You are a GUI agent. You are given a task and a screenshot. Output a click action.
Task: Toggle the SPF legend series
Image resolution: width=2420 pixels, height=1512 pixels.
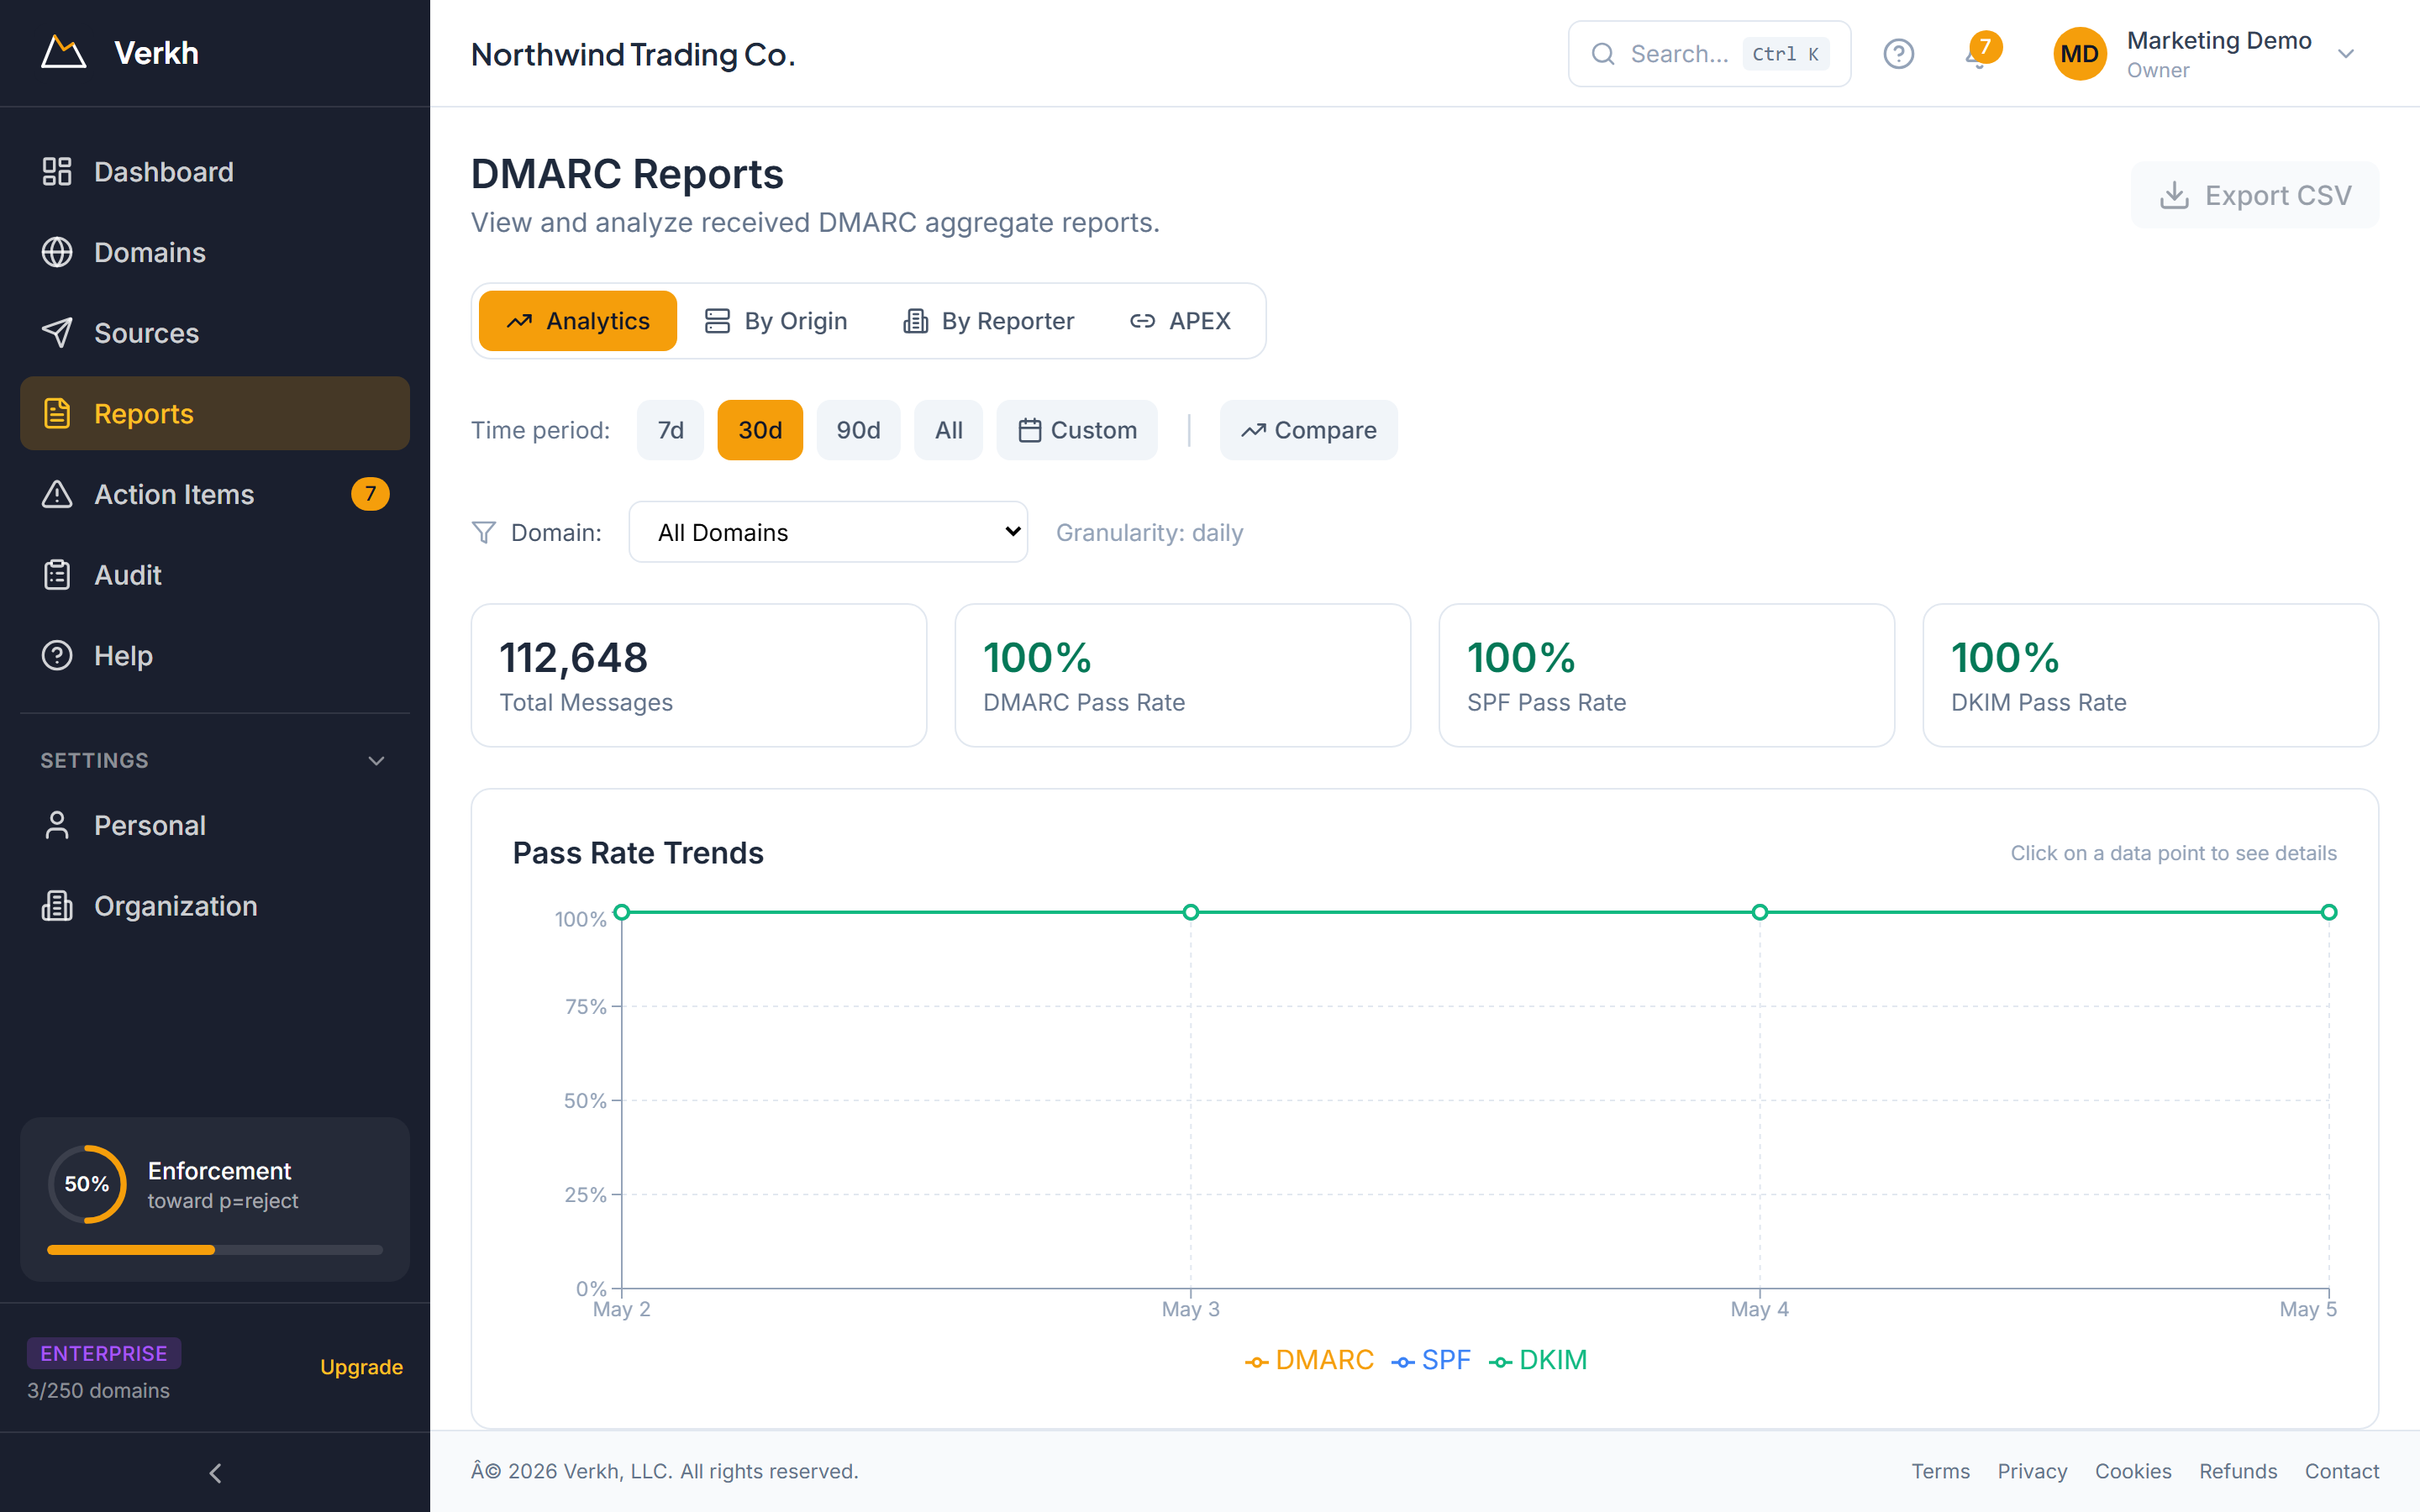(x=1431, y=1360)
